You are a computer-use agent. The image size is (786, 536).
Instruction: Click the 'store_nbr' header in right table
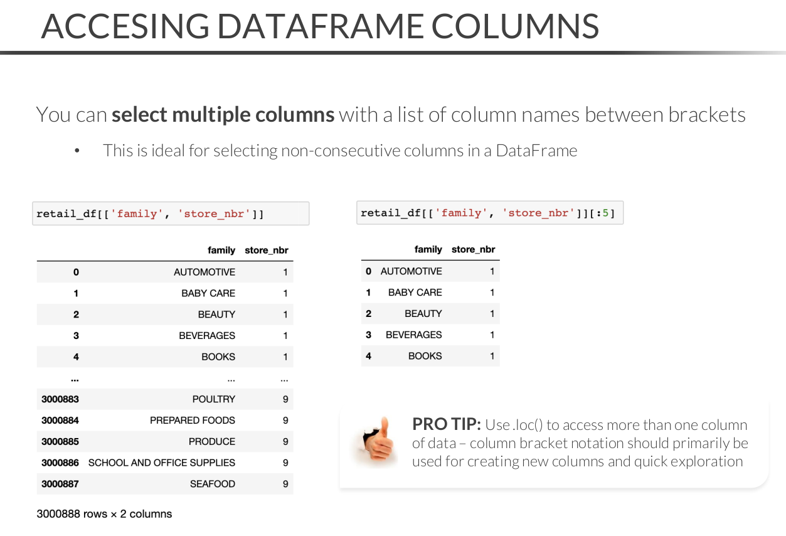coord(473,249)
